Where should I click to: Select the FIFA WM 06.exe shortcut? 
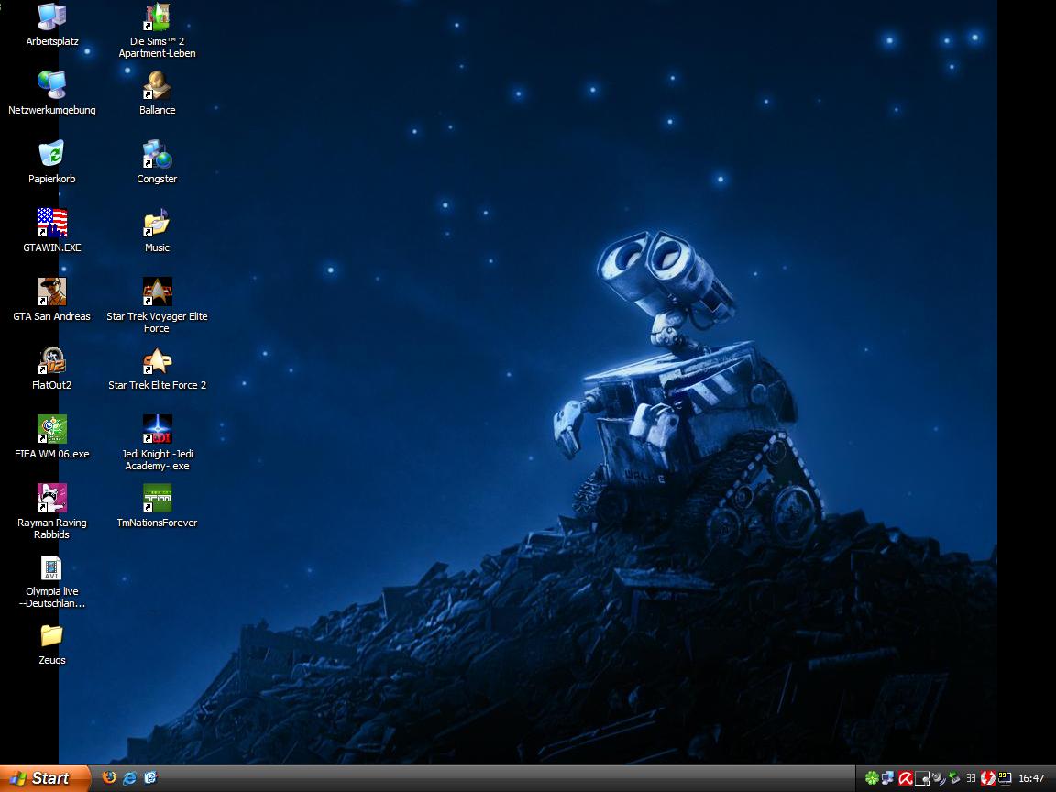click(52, 429)
